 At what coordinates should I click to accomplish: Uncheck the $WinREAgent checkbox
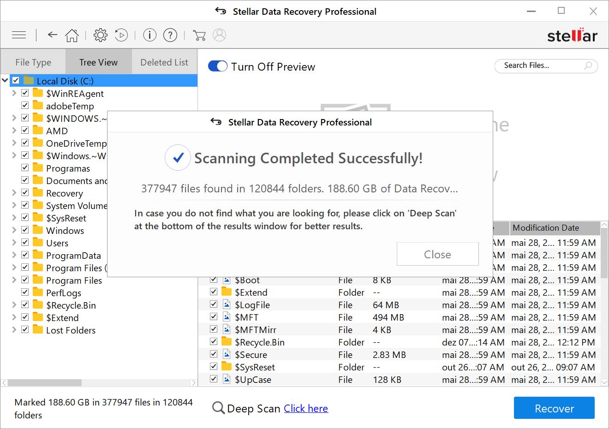[25, 93]
